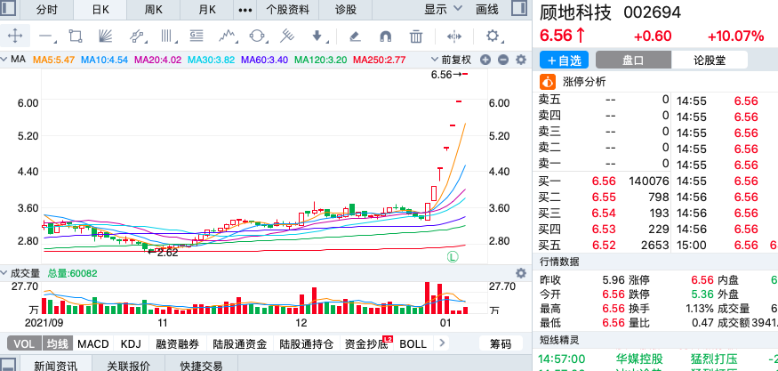Switch to 月K monthly chart tab

tap(206, 10)
